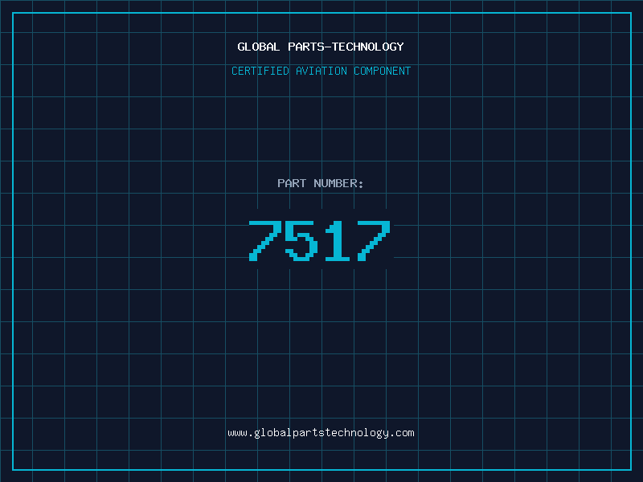Click the PART NUMBER: label

(321, 183)
